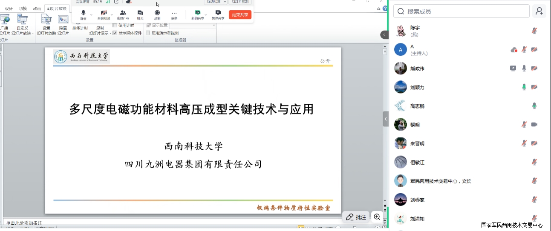The height and width of the screenshot is (231, 551).
Task: Expand the 新的共享 options arrow
Action: tap(206, 14)
